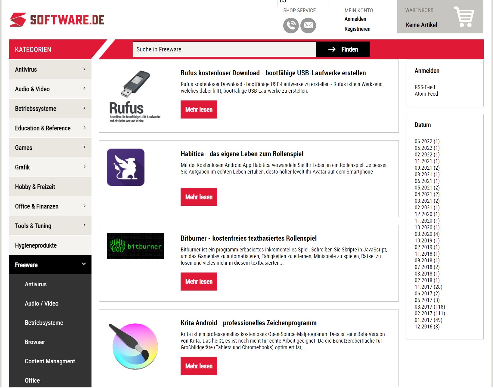Filter by date 05.2022 (1)

coord(427,148)
